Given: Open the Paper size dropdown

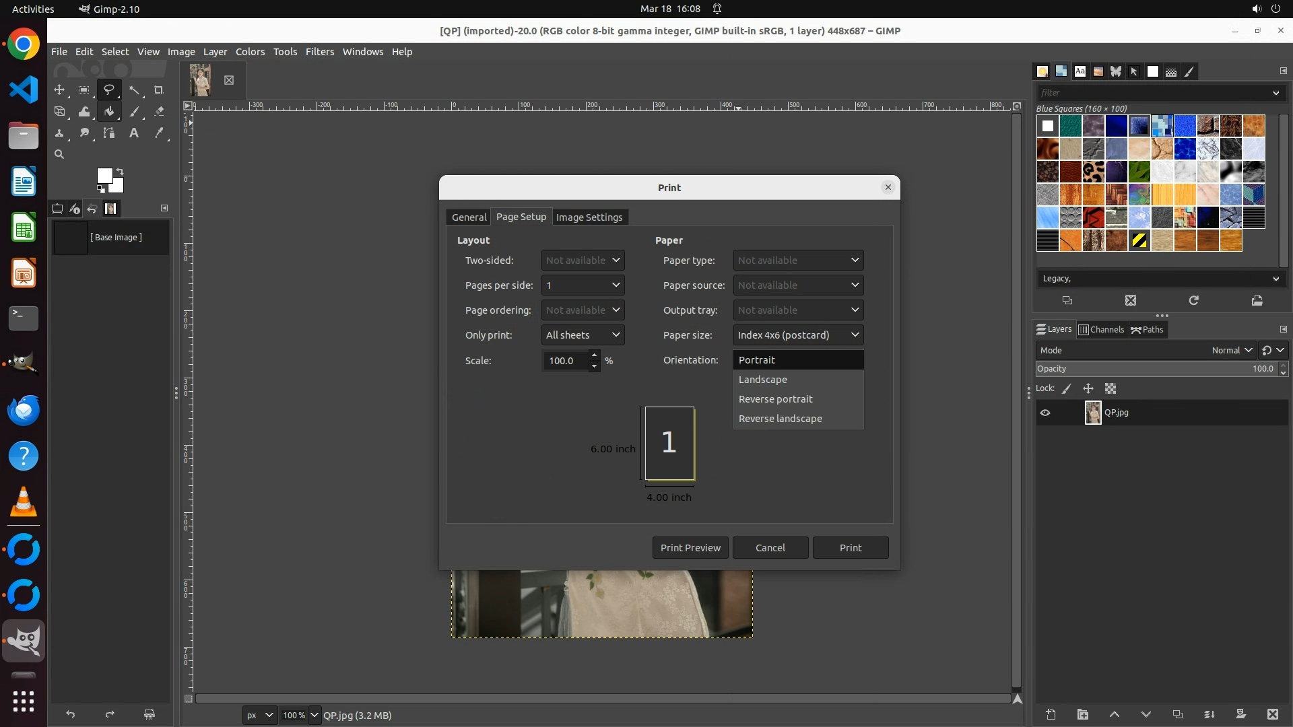Looking at the screenshot, I should point(798,335).
